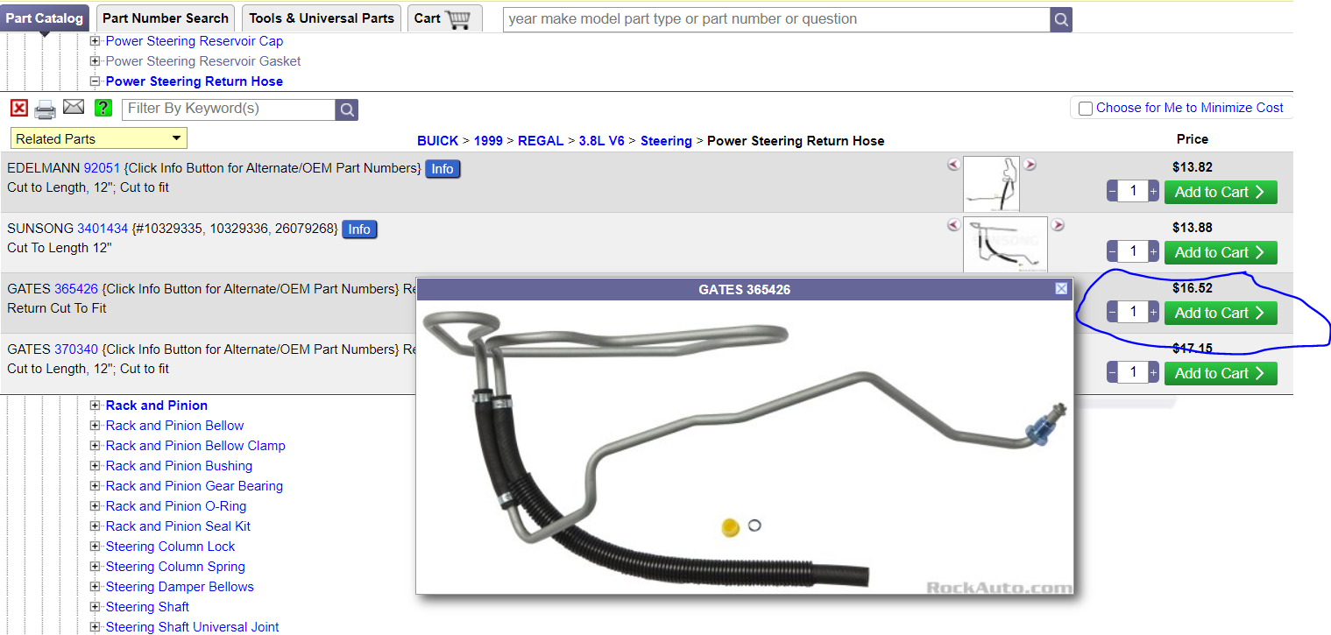Open the 3401434 part number link
Image resolution: width=1331 pixels, height=635 pixels.
103,229
